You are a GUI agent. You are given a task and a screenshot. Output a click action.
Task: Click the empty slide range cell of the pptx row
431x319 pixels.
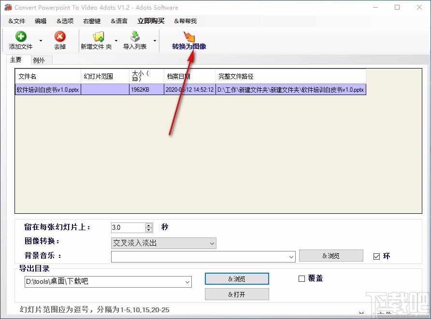pos(105,90)
